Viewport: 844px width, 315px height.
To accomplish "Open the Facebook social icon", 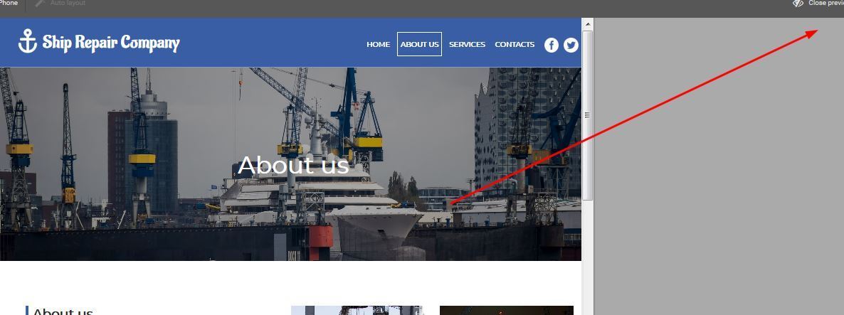I will point(552,46).
